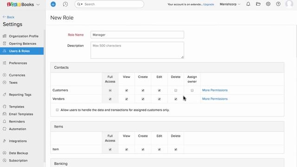This screenshot has height=167, width=297.
Task: Open the notifications bell icon
Action: pyautogui.click(x=248, y=4)
